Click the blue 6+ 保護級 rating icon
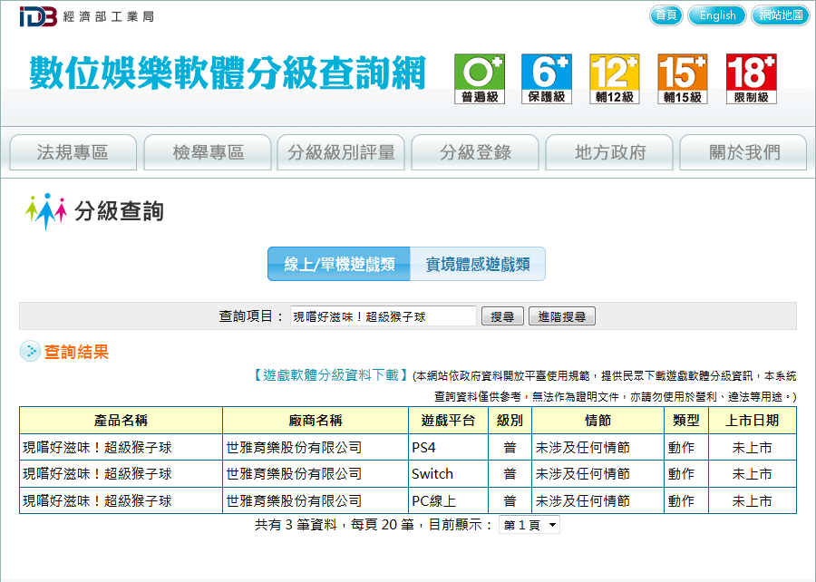The width and height of the screenshot is (816, 582). tap(547, 79)
